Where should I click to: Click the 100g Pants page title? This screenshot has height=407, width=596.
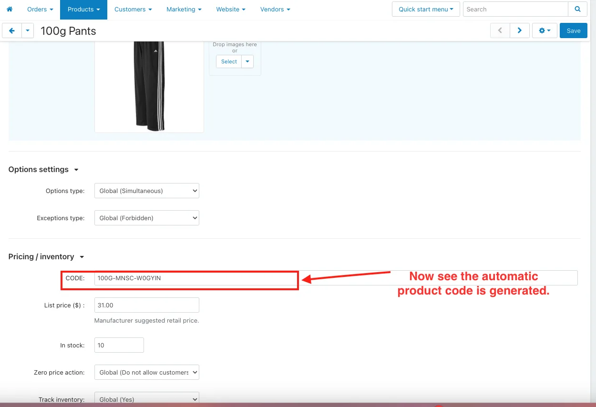click(68, 31)
